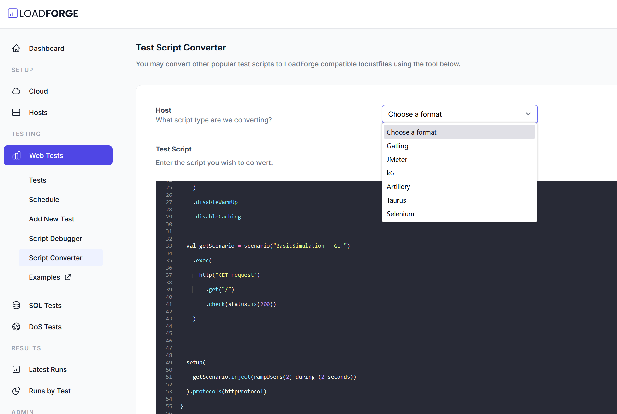Viewport: 617px width, 414px height.
Task: Open the Dashboard home icon
Action: point(16,48)
